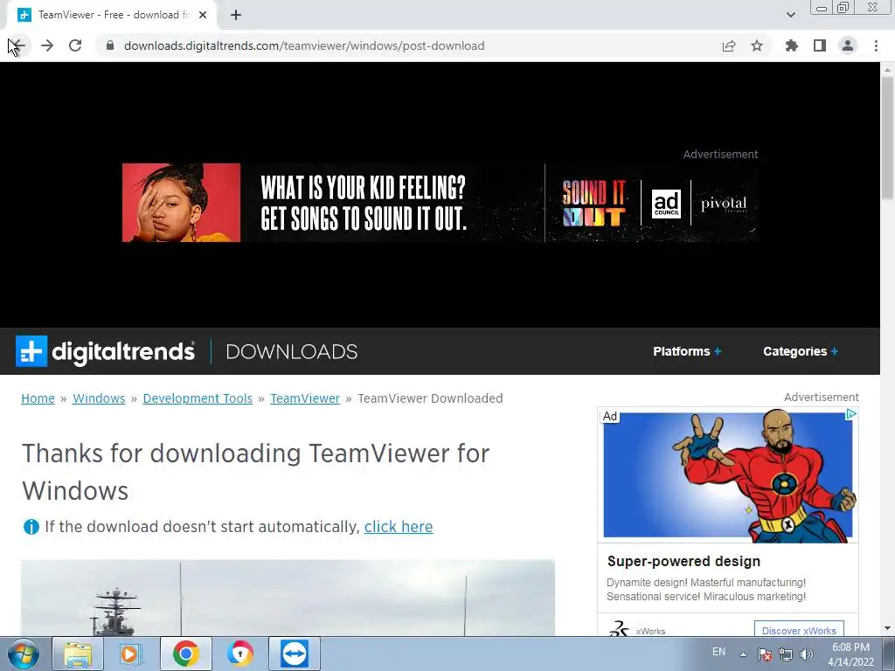Open the Windows breadcrumb link
Image resolution: width=895 pixels, height=671 pixels.
click(99, 398)
